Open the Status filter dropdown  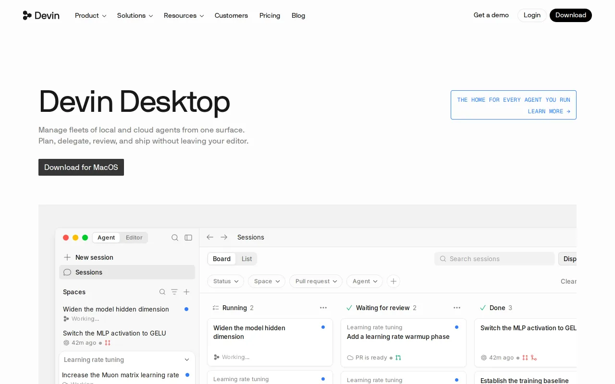pos(226,281)
